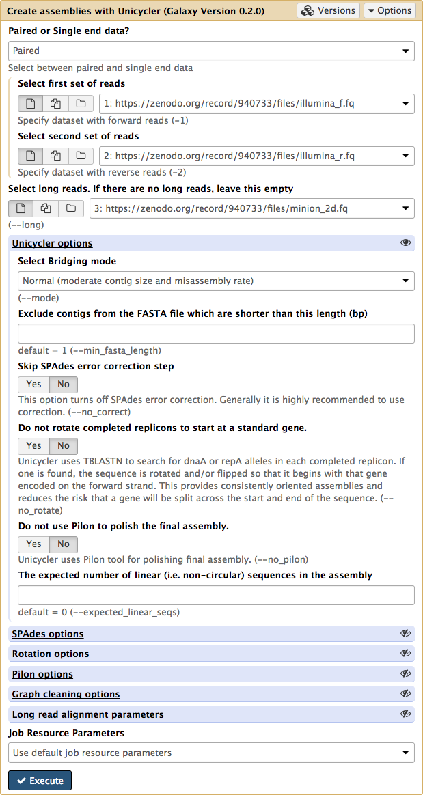The height and width of the screenshot is (795, 423).
Task: Set Skip SPAdes error correction to Yes
Action: (x=34, y=384)
